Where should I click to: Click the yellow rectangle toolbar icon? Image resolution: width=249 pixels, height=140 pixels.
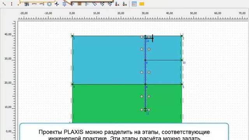click(142, 4)
